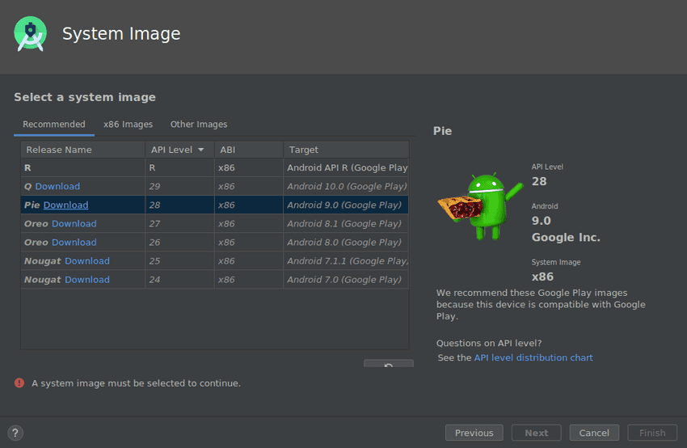Open help with the question mark icon

click(15, 433)
